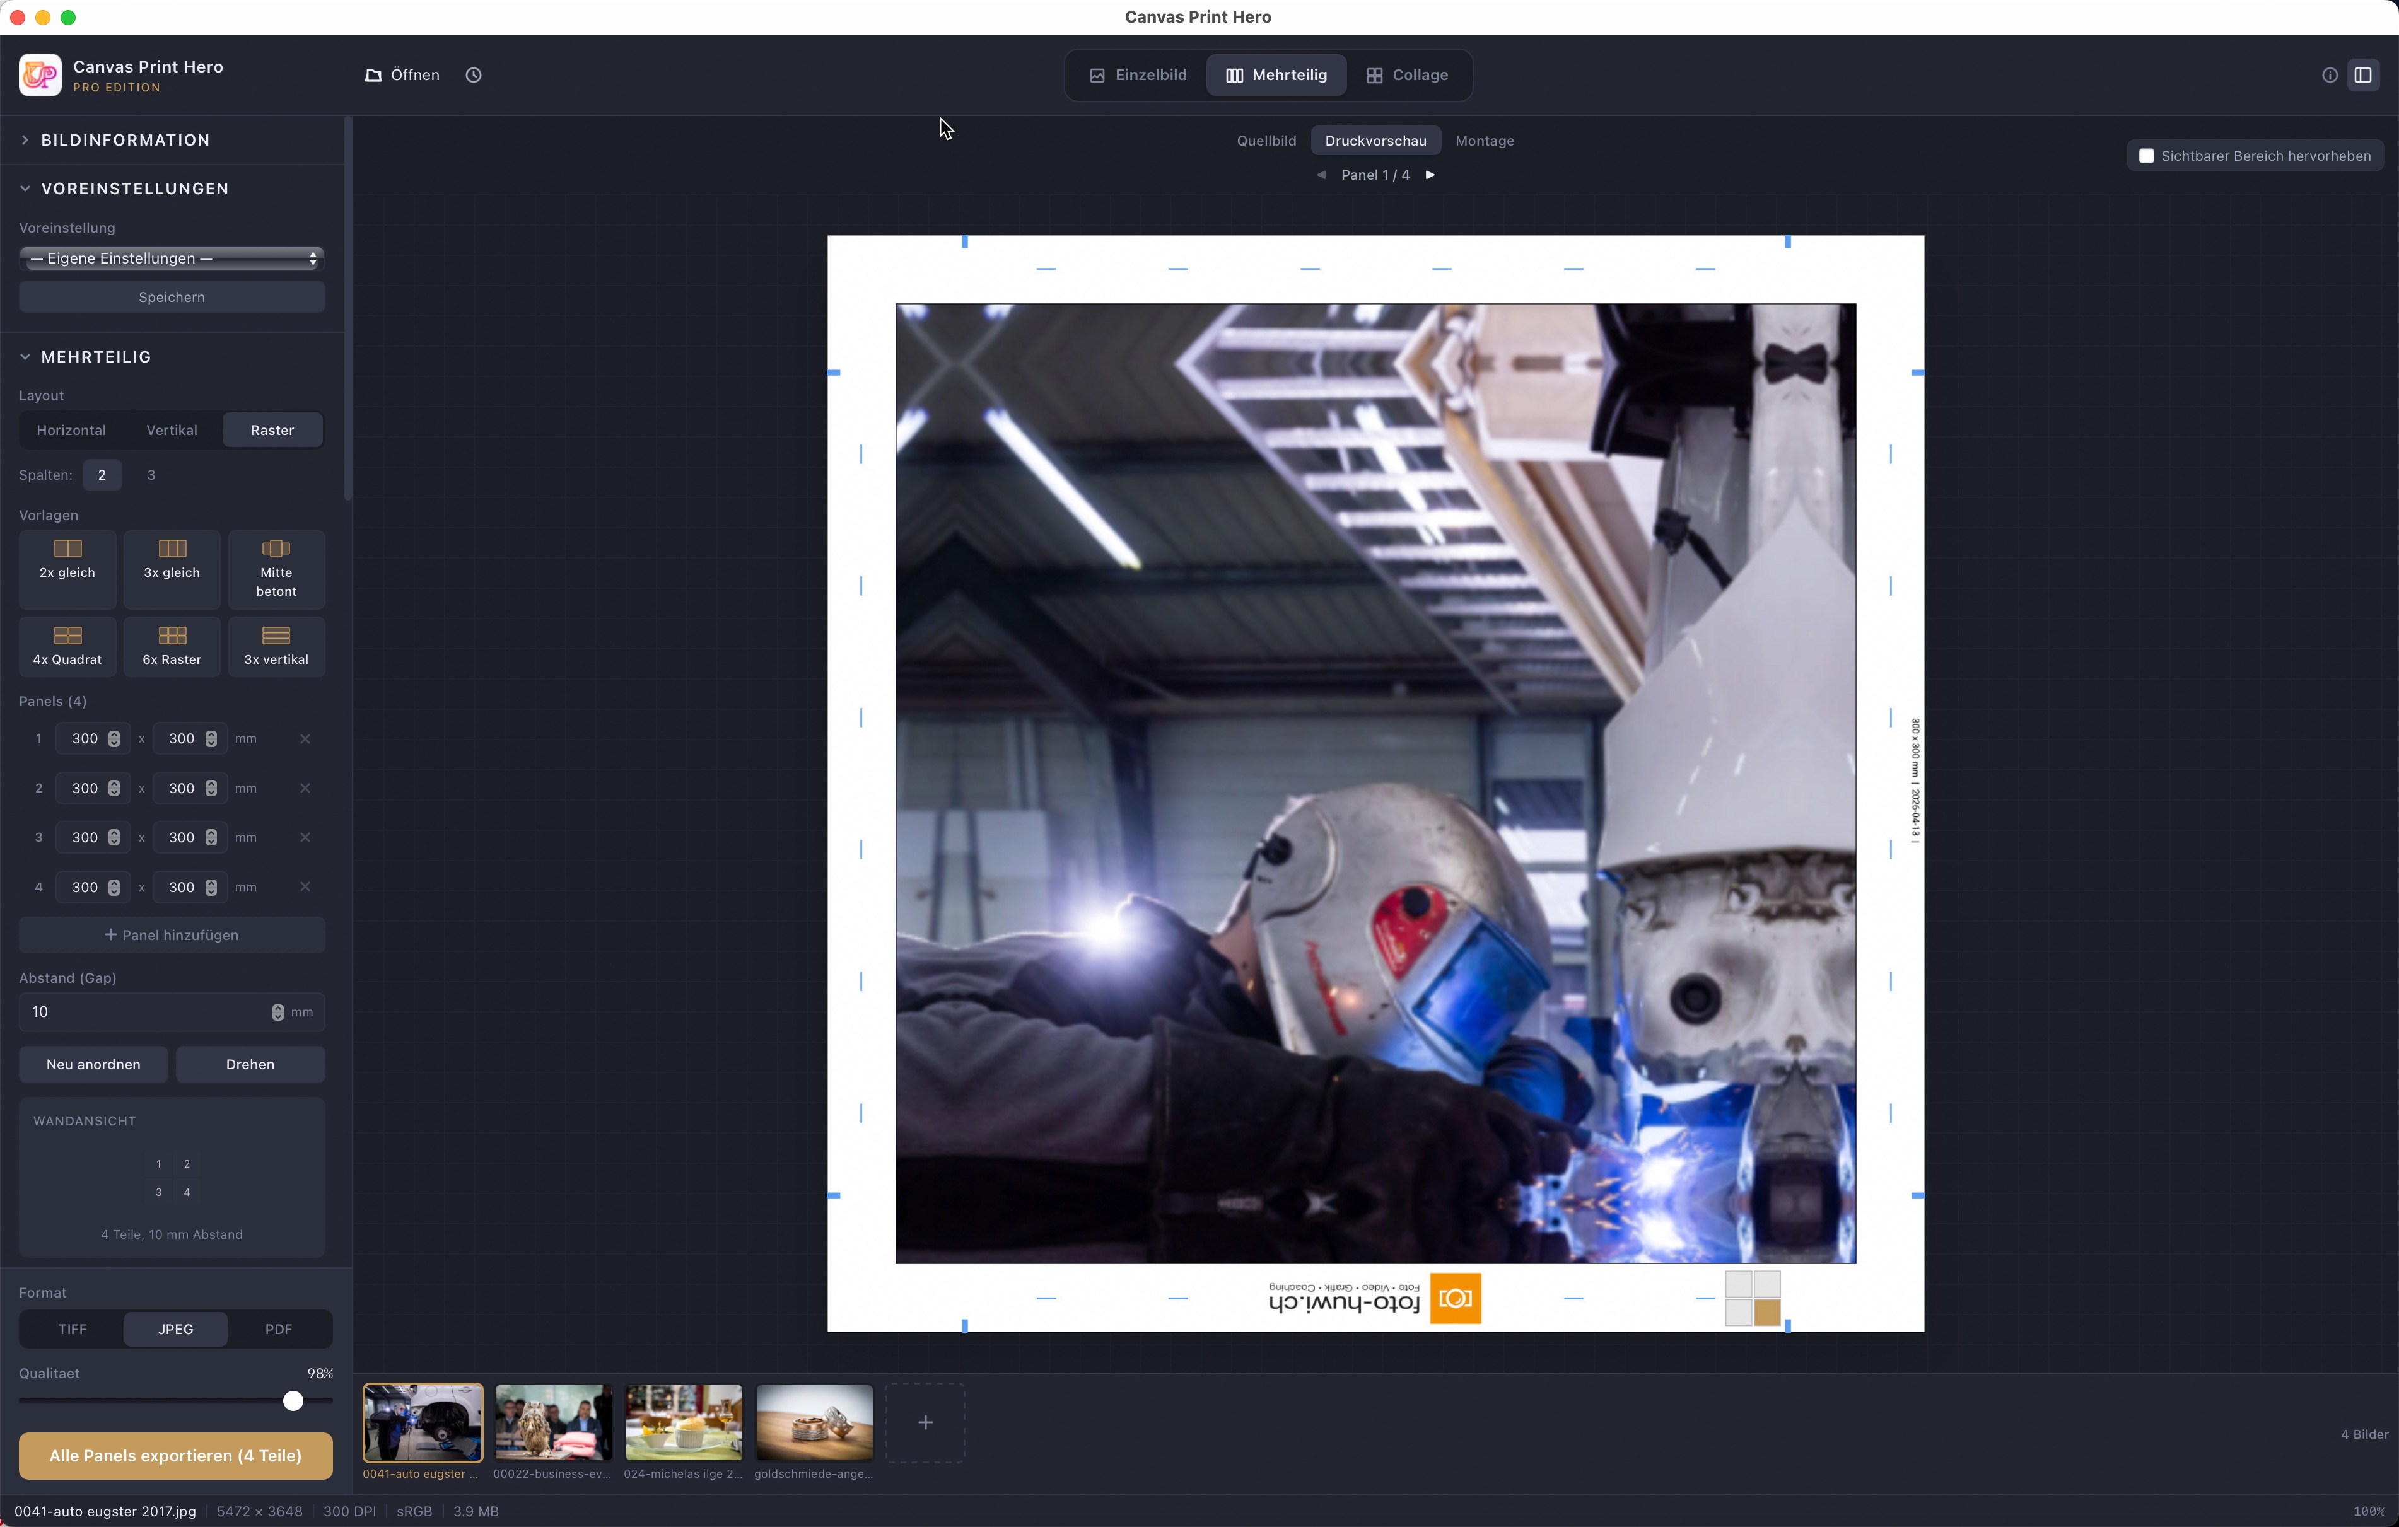Collapse the MEHRTEILIG section

point(96,357)
